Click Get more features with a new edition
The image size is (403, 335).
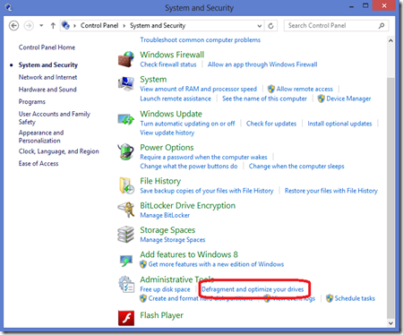pyautogui.click(x=216, y=264)
